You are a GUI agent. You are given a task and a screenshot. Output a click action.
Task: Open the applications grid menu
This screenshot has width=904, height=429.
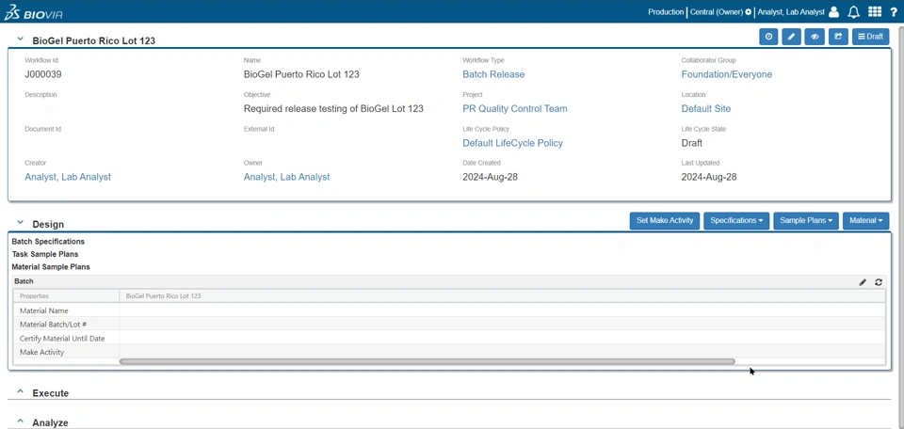[x=875, y=12]
